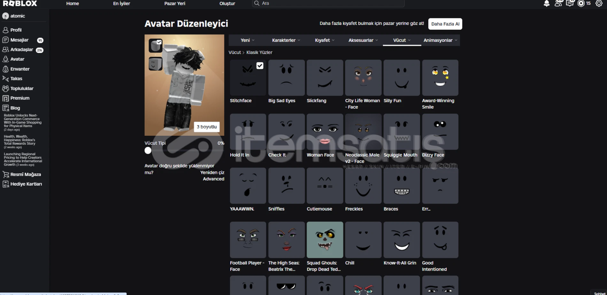The width and height of the screenshot is (607, 295).
Task: Open the Oluştur menu item
Action: (x=227, y=3)
